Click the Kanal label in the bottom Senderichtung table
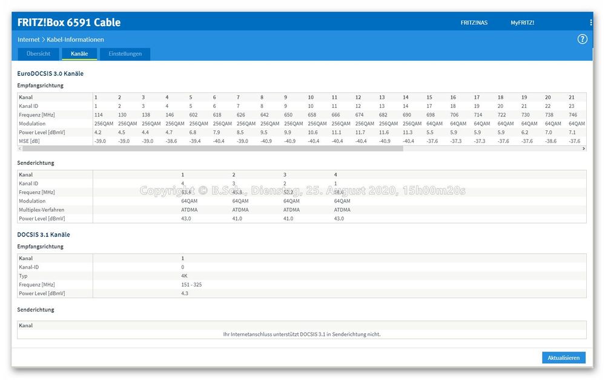The image size is (605, 380). click(26, 325)
